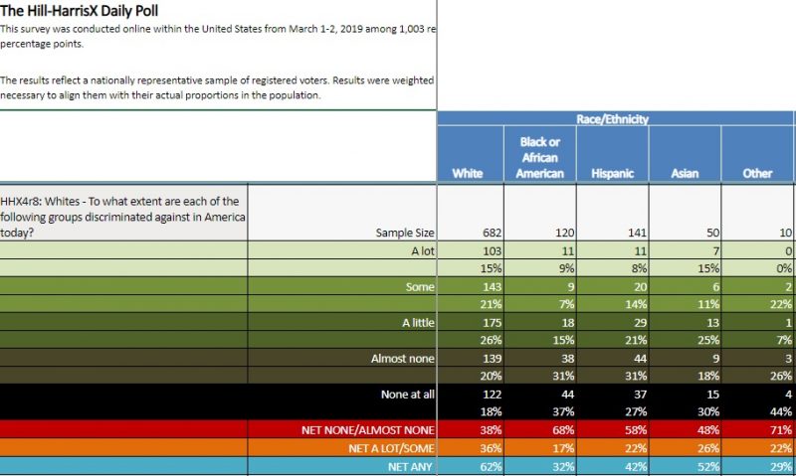This screenshot has width=796, height=476.
Task: Select Black NET ANY value 32%
Action: [563, 467]
